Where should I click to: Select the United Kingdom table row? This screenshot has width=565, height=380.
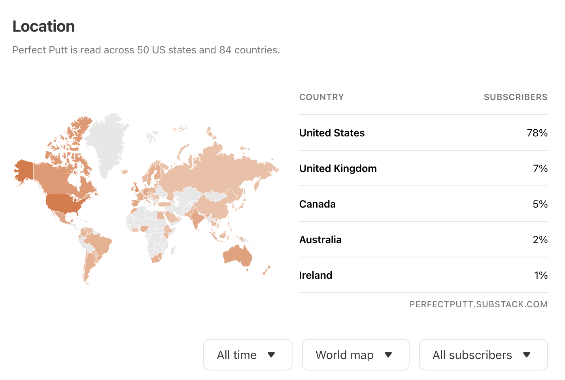pyautogui.click(x=423, y=168)
